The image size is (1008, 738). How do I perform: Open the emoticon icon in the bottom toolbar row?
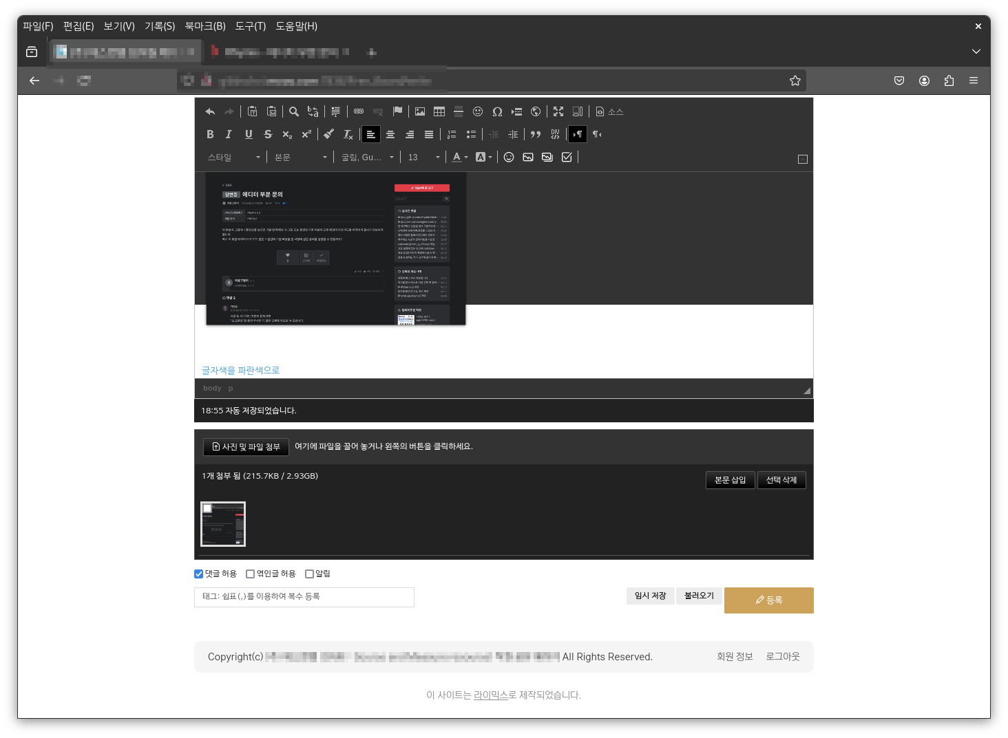tap(509, 158)
